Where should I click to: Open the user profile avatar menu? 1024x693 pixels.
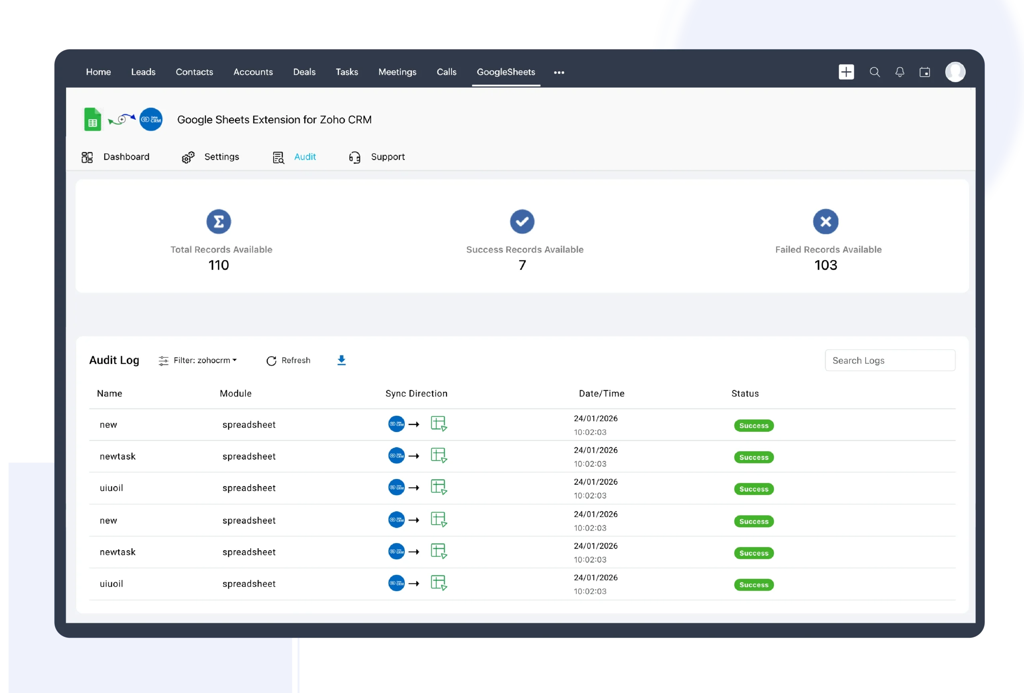pyautogui.click(x=955, y=72)
